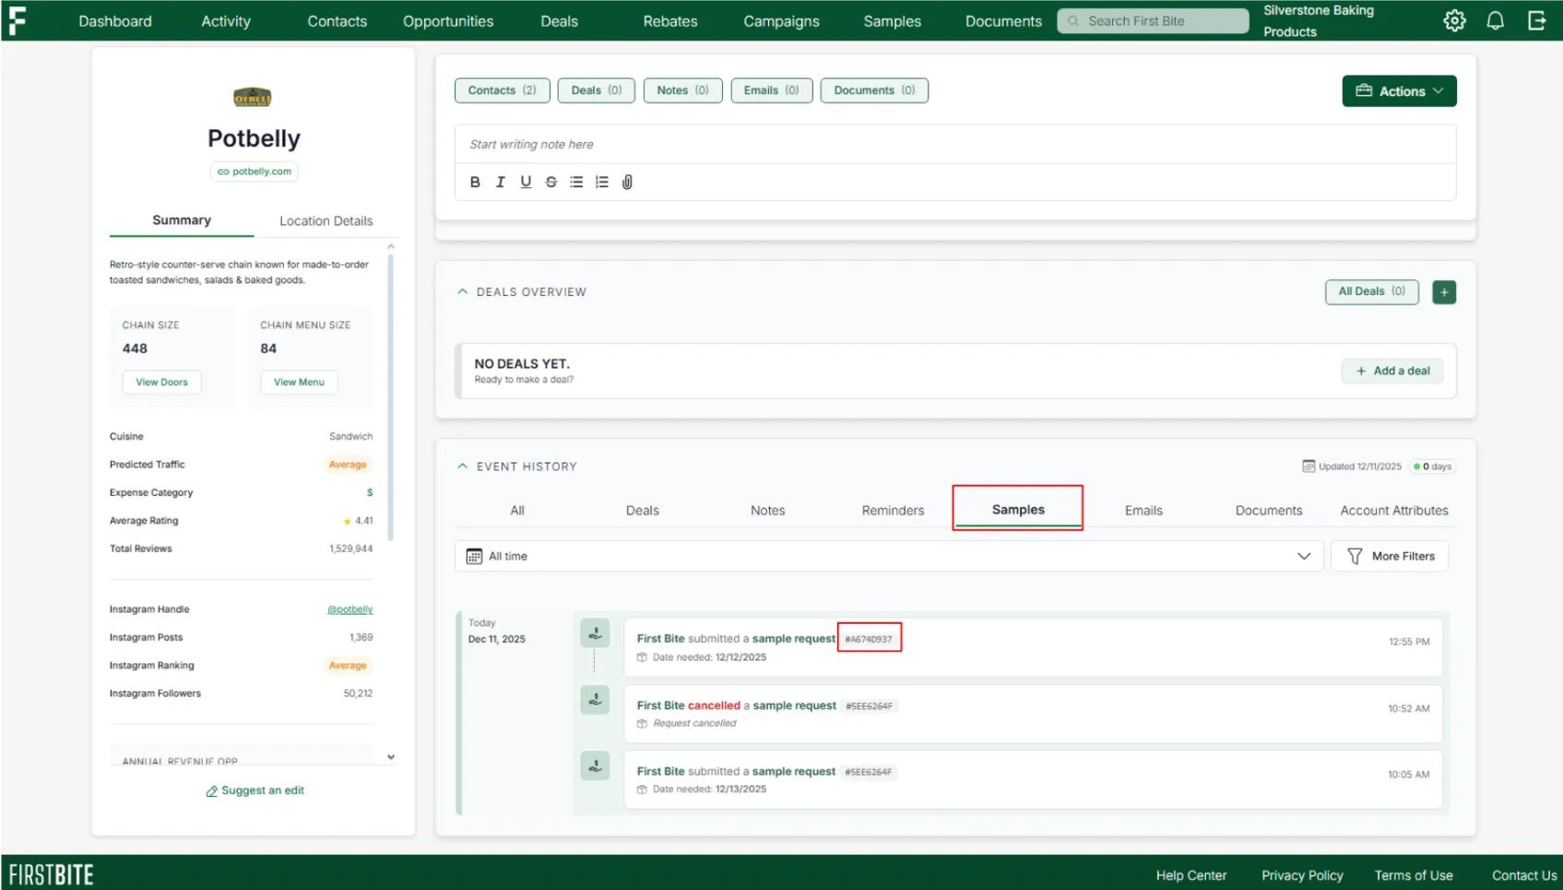Viewport: 1563px width, 890px height.
Task: Open the potbelly.com website link
Action: pyautogui.click(x=255, y=171)
